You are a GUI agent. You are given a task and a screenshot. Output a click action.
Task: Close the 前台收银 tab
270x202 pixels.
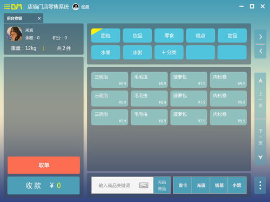pyautogui.click(x=39, y=18)
